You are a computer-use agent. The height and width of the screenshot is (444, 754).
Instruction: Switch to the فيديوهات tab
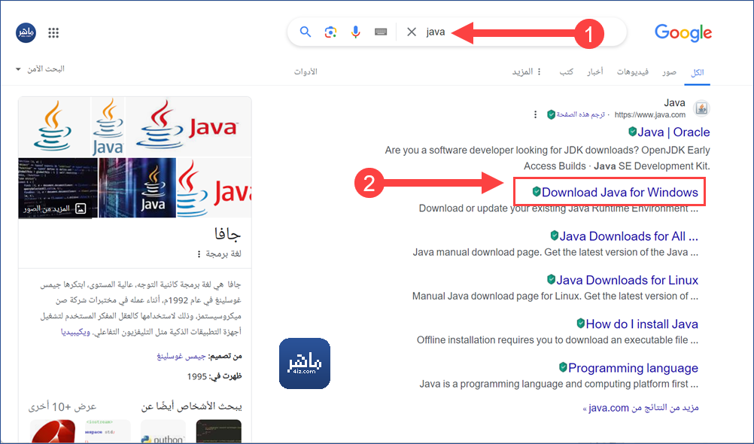(x=633, y=72)
